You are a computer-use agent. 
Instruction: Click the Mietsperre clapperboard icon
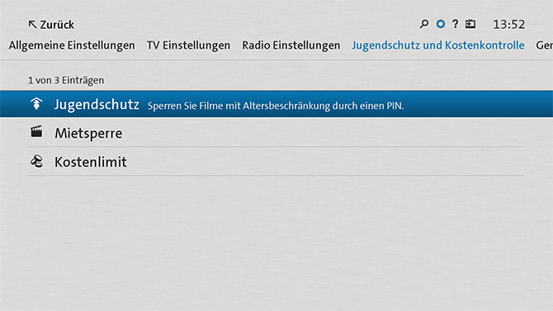[x=36, y=131]
